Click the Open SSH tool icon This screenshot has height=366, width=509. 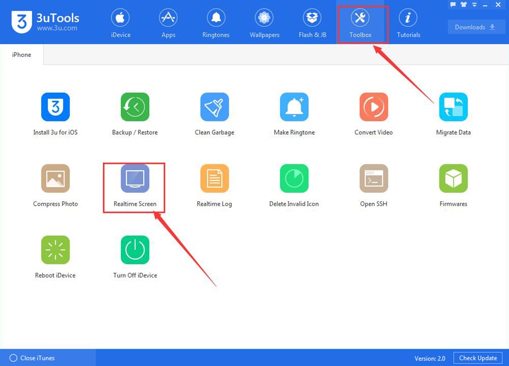pos(374,178)
